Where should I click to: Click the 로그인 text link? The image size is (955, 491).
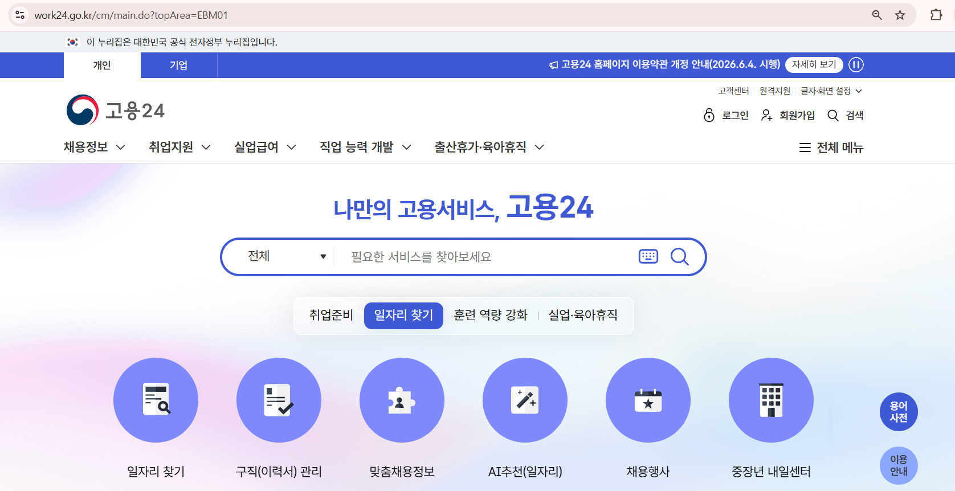735,115
